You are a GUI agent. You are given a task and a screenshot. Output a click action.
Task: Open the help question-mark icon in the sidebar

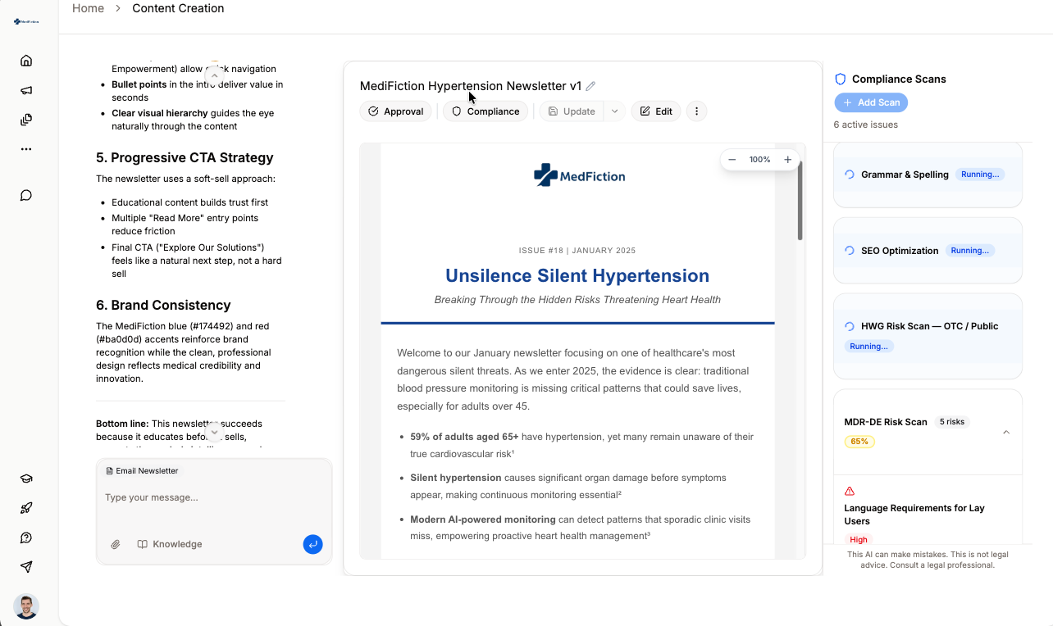25,537
